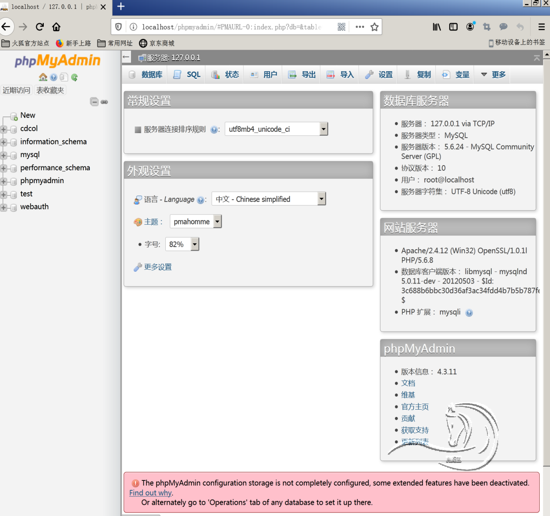Click the browser reload button
Screen dimensions: 550x516
point(40,27)
